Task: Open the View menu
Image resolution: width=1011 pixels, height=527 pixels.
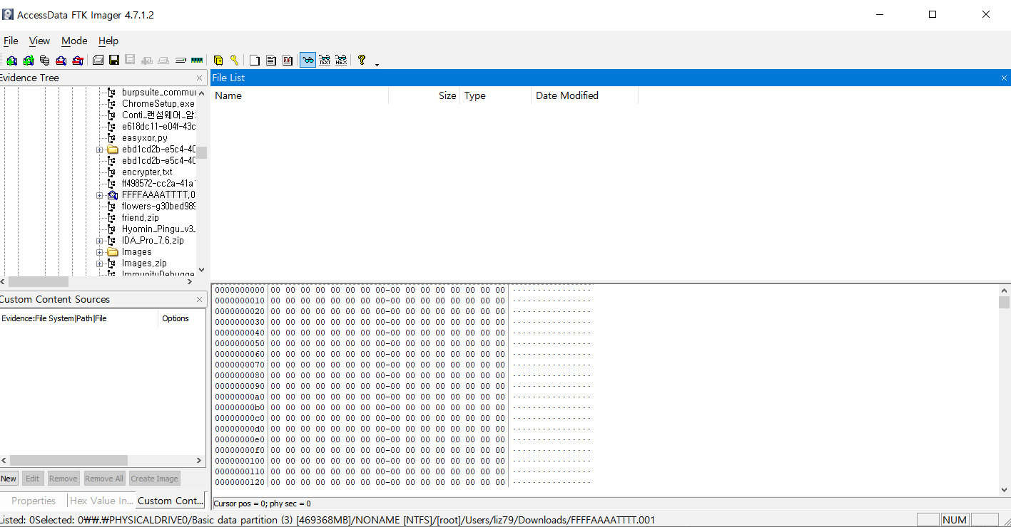Action: coord(39,41)
